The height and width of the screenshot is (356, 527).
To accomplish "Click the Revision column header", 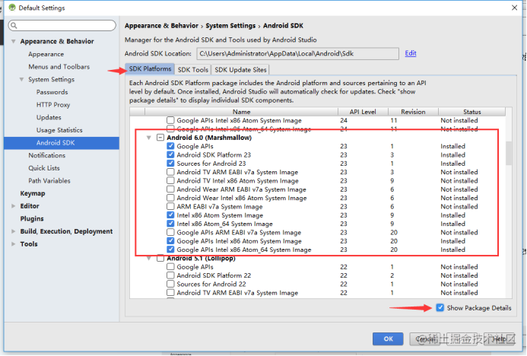I will [x=413, y=112].
